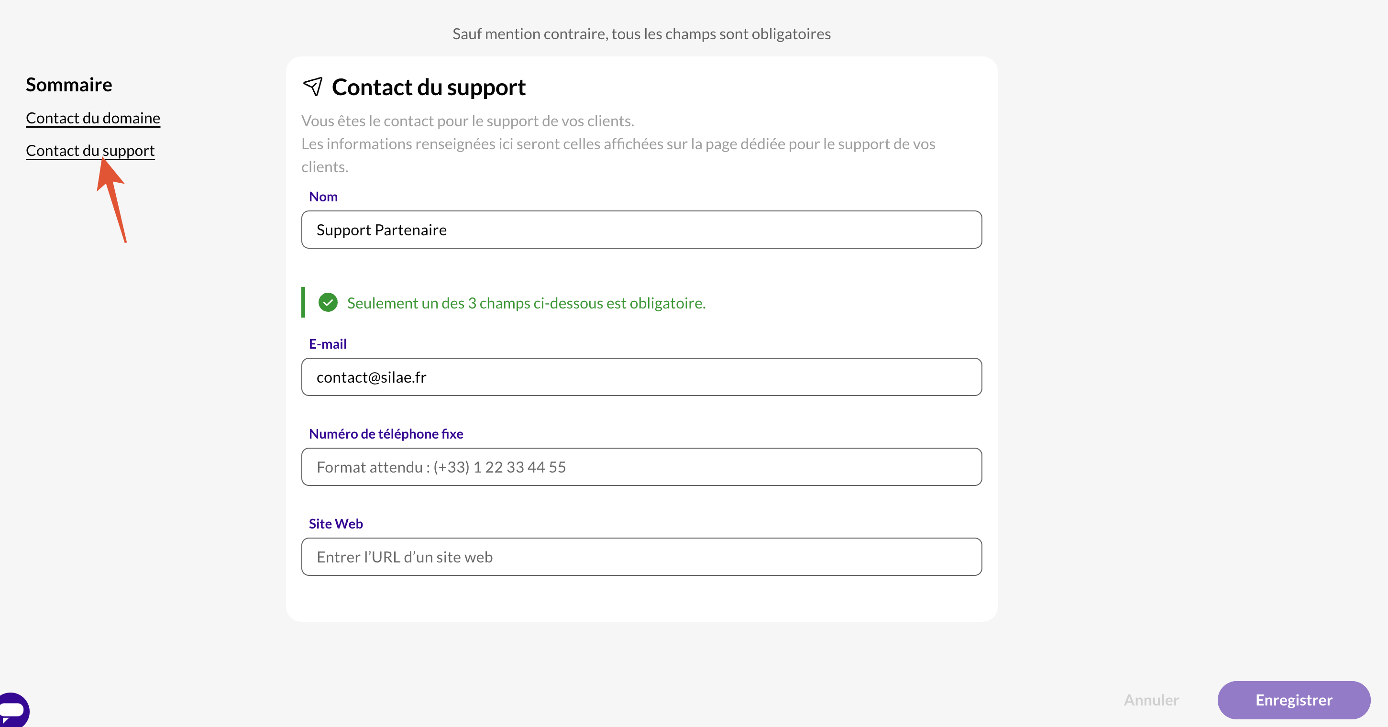Viewport: 1388px width, 727px height.
Task: Save the form with Enregistrer
Action: 1294,700
